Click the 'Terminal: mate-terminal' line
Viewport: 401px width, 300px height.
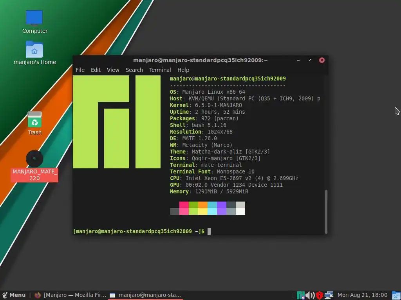206,165
